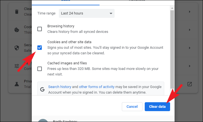
Task: Expand the Clear browsing data row arrow
Action: click(x=190, y=12)
